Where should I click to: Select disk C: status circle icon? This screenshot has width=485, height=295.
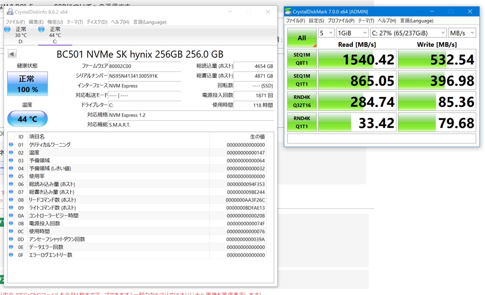[x=42, y=29]
